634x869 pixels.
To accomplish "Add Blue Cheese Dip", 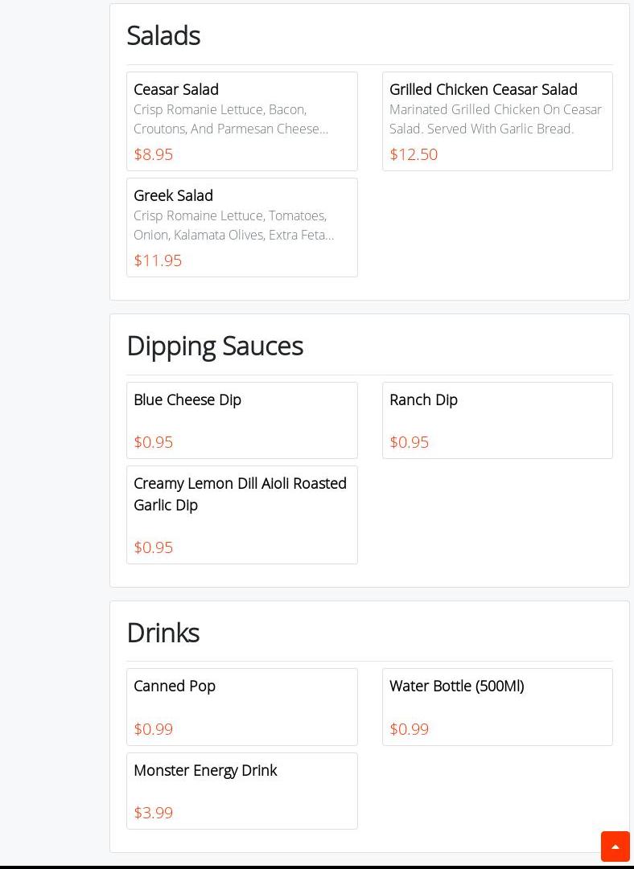I will (x=187, y=400).
